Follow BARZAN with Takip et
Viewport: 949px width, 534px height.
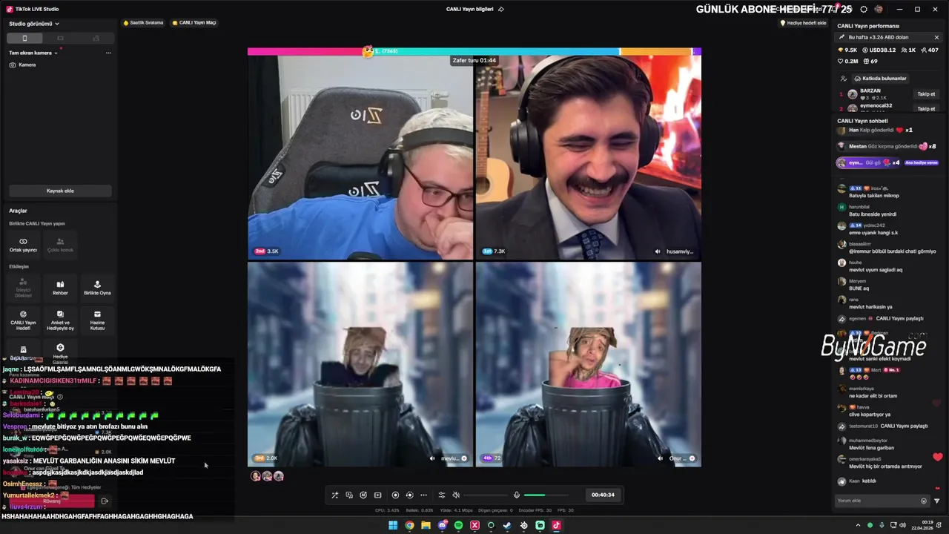tap(926, 94)
